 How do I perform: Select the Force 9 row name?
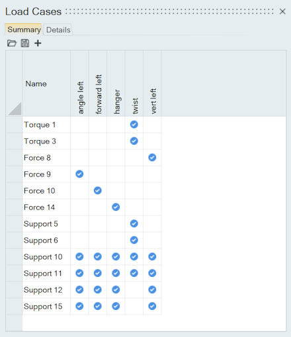(37, 174)
